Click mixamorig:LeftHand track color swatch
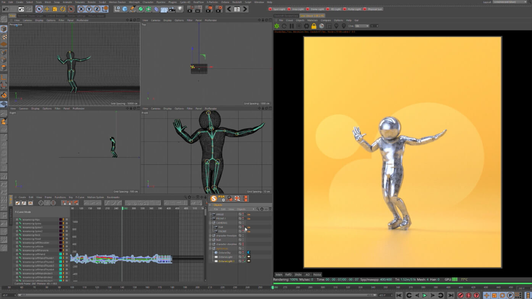The width and height of the screenshot is (532, 299). (x=61, y=254)
